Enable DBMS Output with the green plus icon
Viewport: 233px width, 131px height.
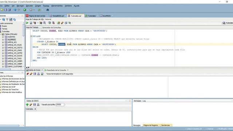pos(27,104)
